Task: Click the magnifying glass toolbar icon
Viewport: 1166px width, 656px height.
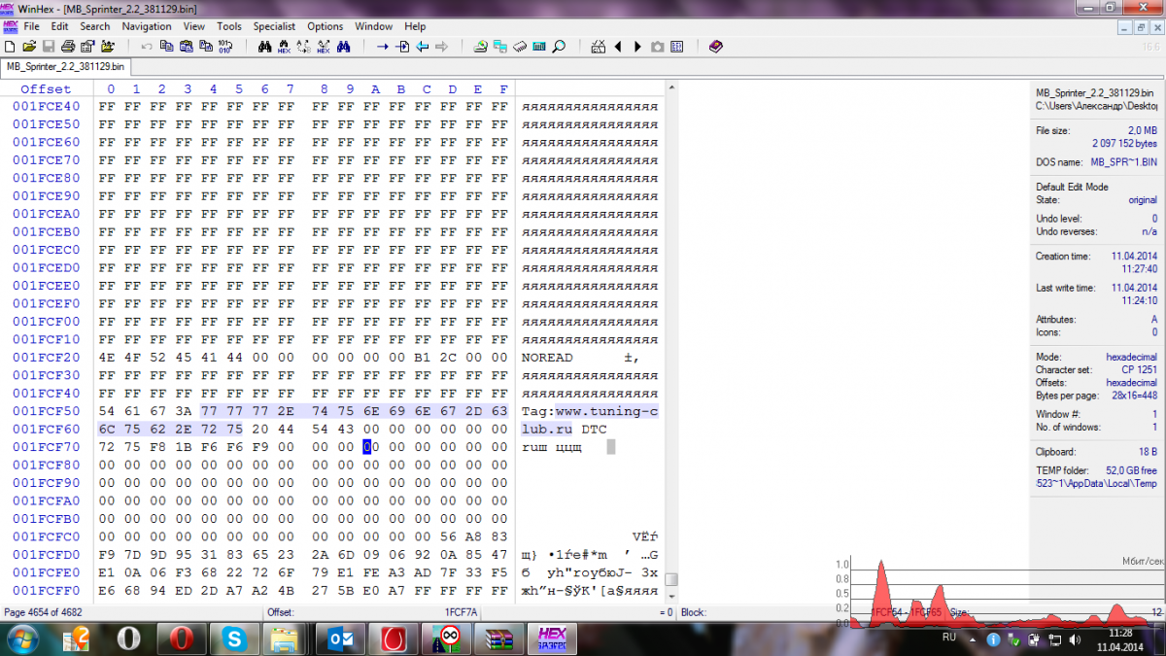Action: (x=559, y=46)
